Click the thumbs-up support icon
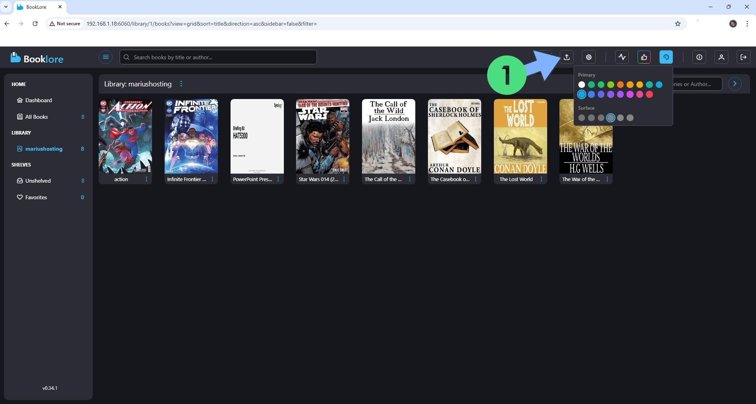This screenshot has height=404, width=756. (644, 57)
